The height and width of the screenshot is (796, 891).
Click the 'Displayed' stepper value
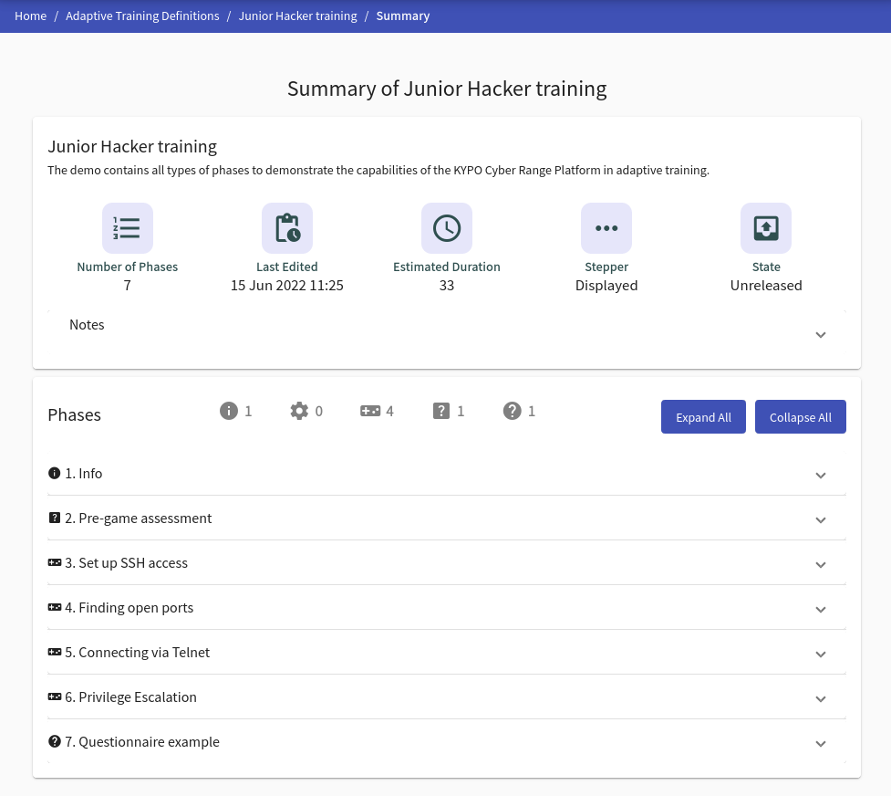(x=606, y=286)
